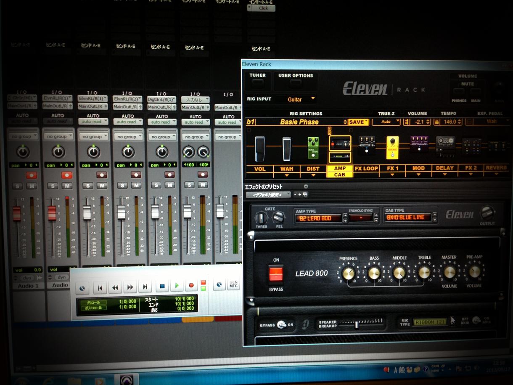Screen dimensions: 513x385
Task: Click the gate THRES knob
Action: click(x=261, y=218)
